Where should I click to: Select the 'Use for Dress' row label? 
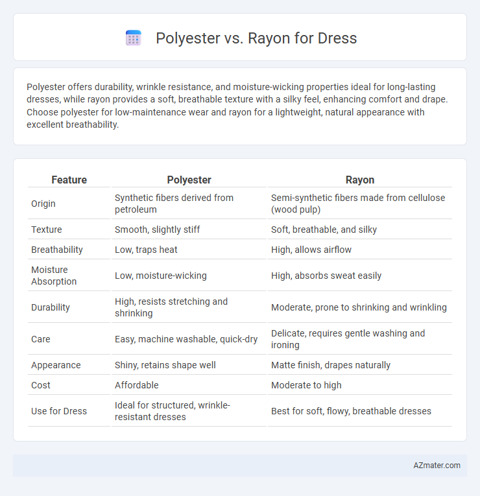pyautogui.click(x=59, y=411)
